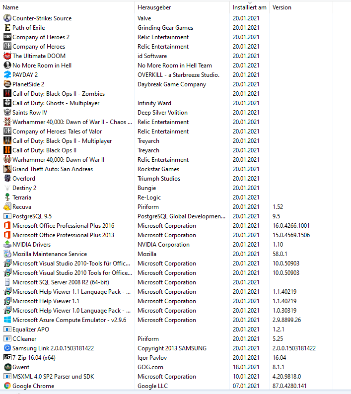Click the version 15.0.4569.1506
351x394 pixels.
(291, 235)
